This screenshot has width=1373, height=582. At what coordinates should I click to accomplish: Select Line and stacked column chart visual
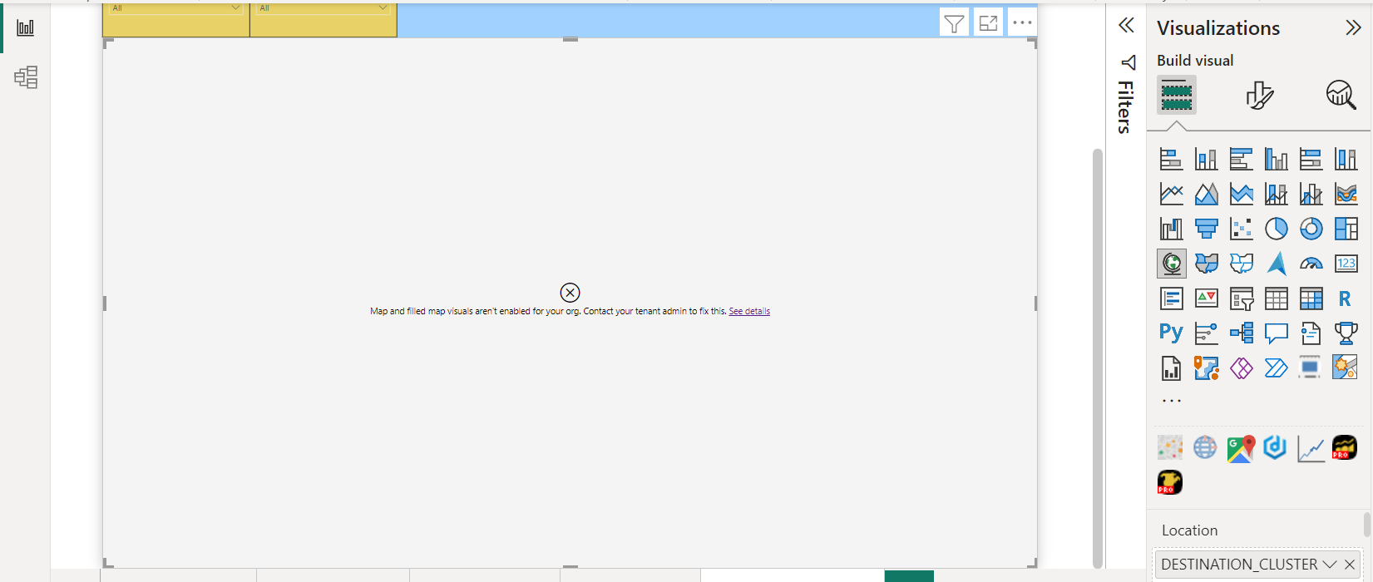point(1276,194)
